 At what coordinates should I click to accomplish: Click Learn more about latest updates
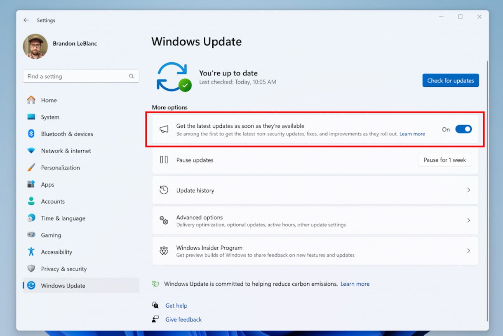(412, 134)
